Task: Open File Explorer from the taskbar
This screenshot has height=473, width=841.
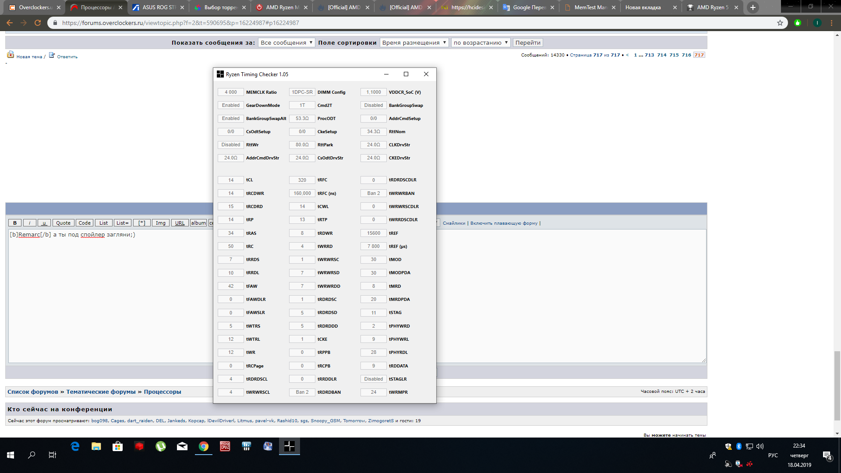Action: (96, 446)
